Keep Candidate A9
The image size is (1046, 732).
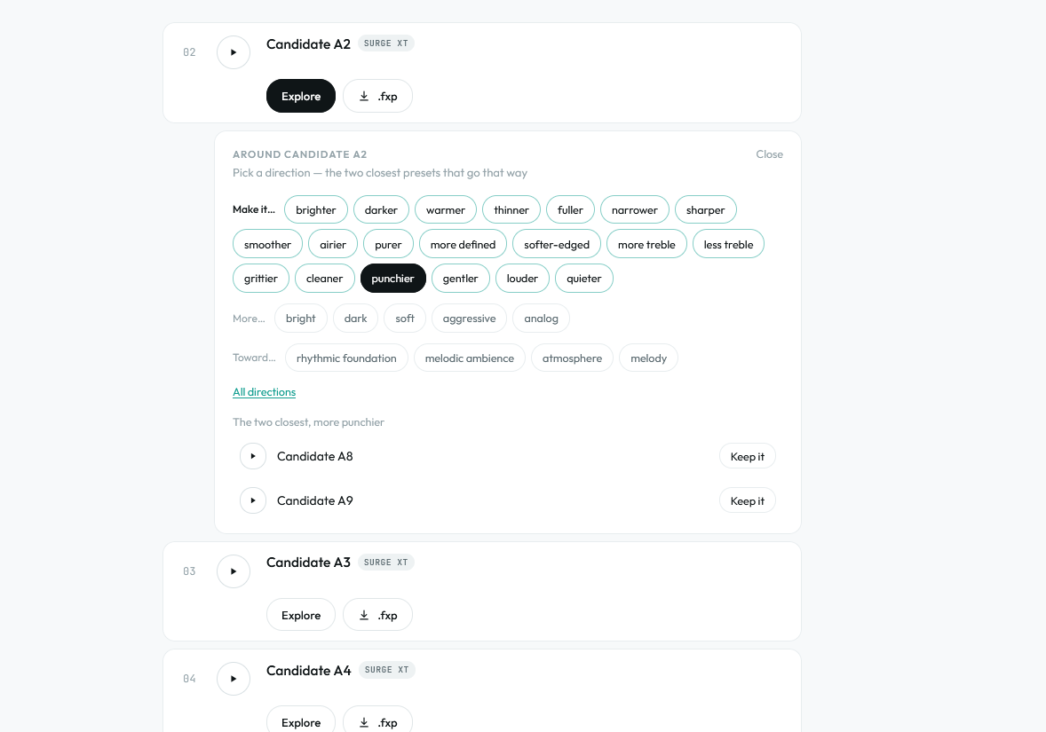point(747,500)
